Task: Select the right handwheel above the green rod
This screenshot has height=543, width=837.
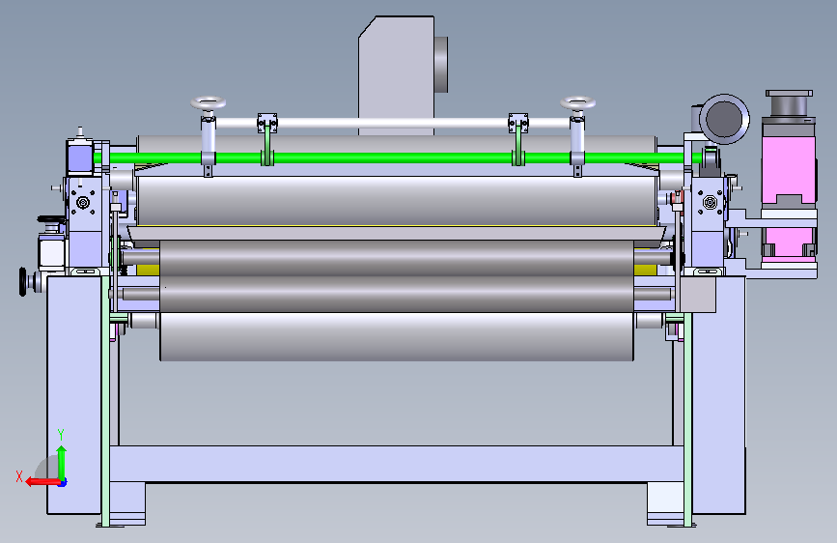Action: coord(578,102)
